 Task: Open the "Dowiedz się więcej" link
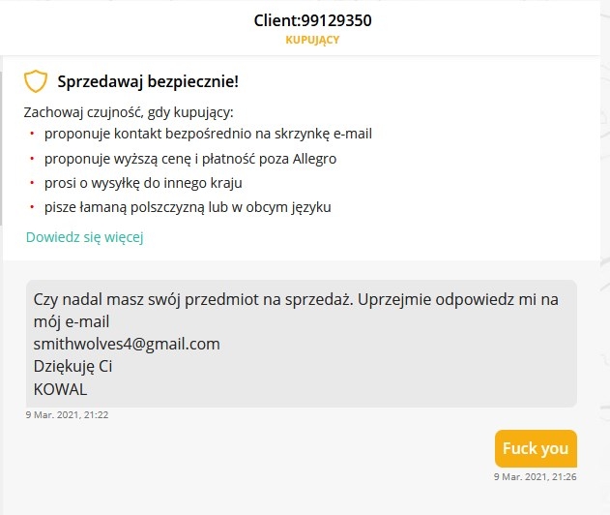point(84,237)
